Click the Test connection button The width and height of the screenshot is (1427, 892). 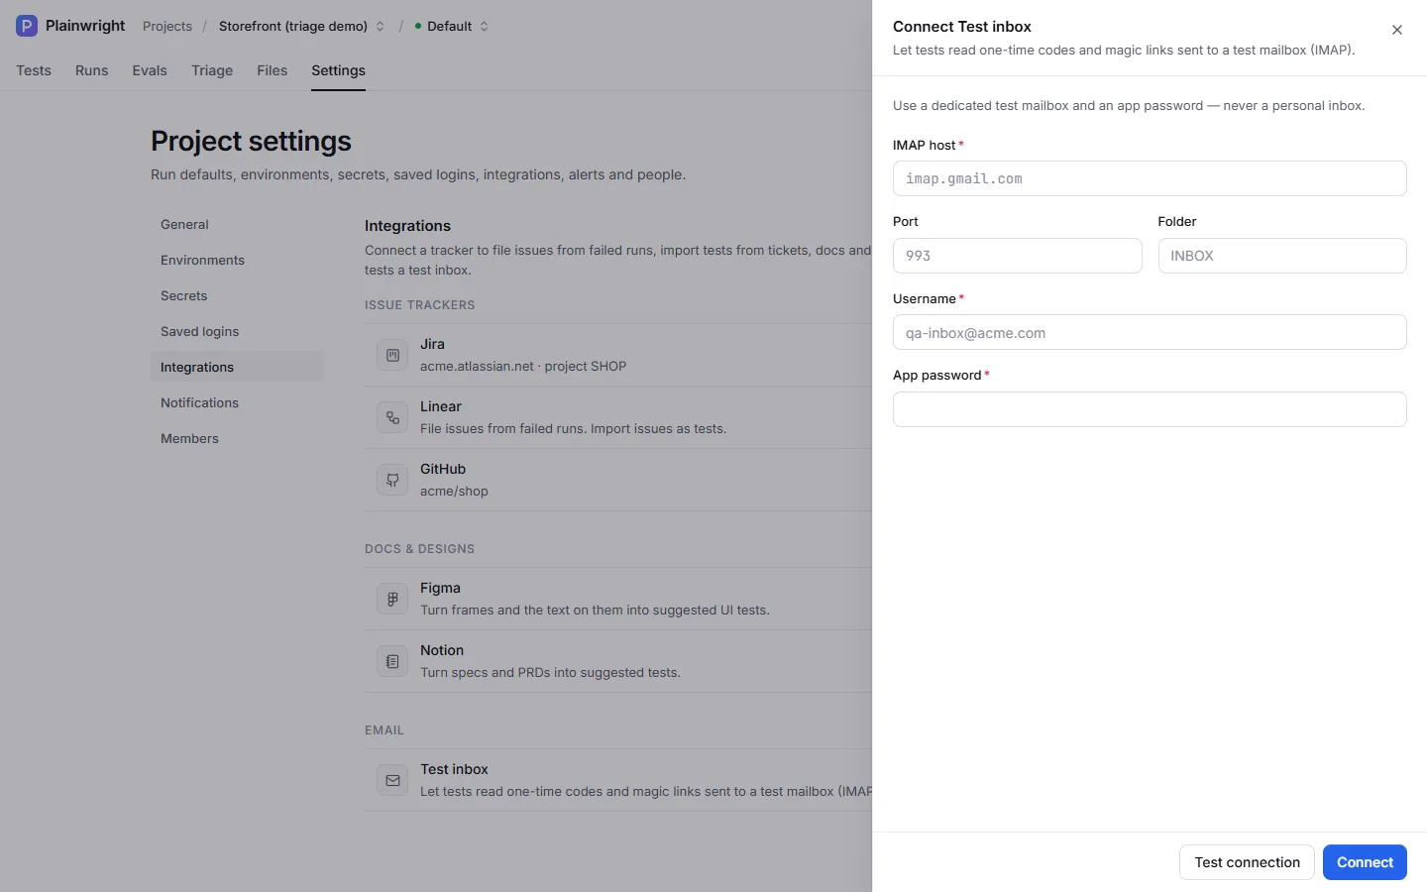pyautogui.click(x=1247, y=862)
